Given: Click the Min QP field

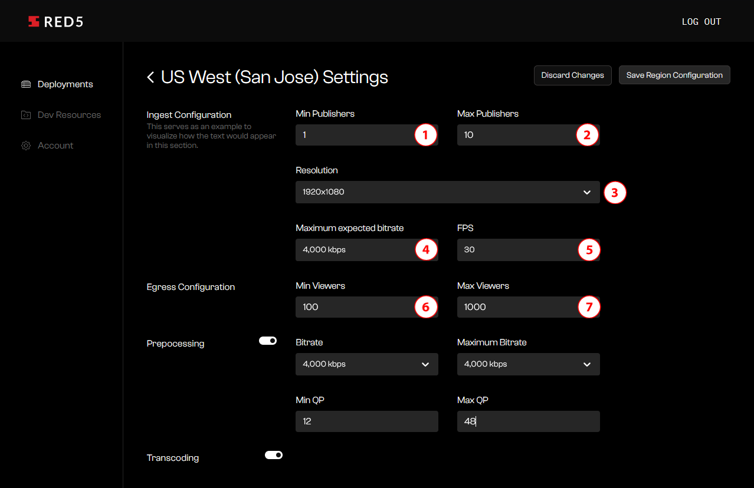Looking at the screenshot, I should (367, 421).
